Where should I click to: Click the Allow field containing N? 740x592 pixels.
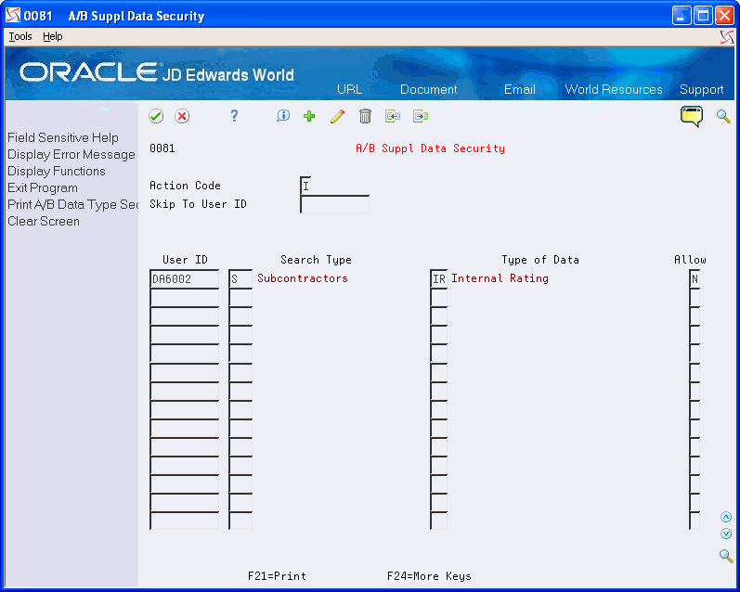coord(695,278)
